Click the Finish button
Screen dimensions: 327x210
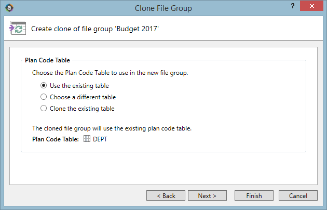(254, 195)
